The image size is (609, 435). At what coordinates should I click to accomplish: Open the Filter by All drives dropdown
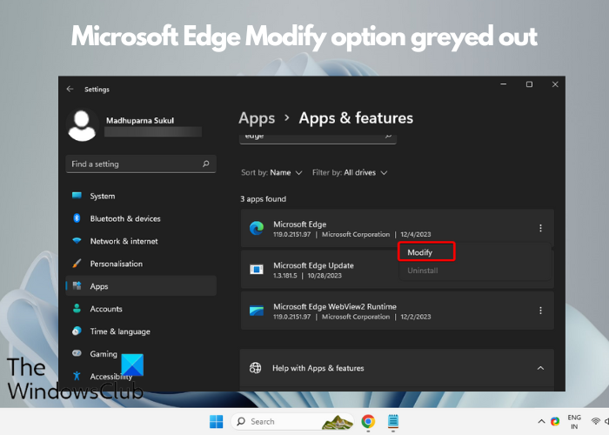pos(350,173)
